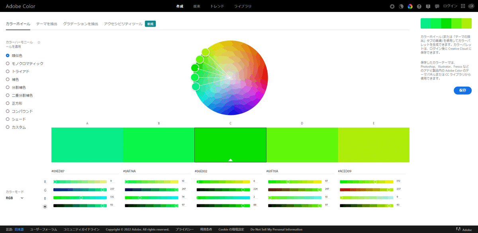Screen dimensions: 478x233
Task: Switch to グラデーションを抽出 tab
Action: tap(80, 24)
